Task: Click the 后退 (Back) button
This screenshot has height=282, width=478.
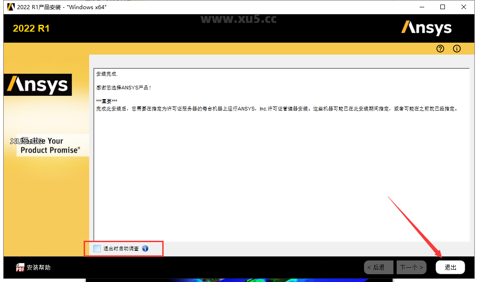Action: pyautogui.click(x=378, y=267)
